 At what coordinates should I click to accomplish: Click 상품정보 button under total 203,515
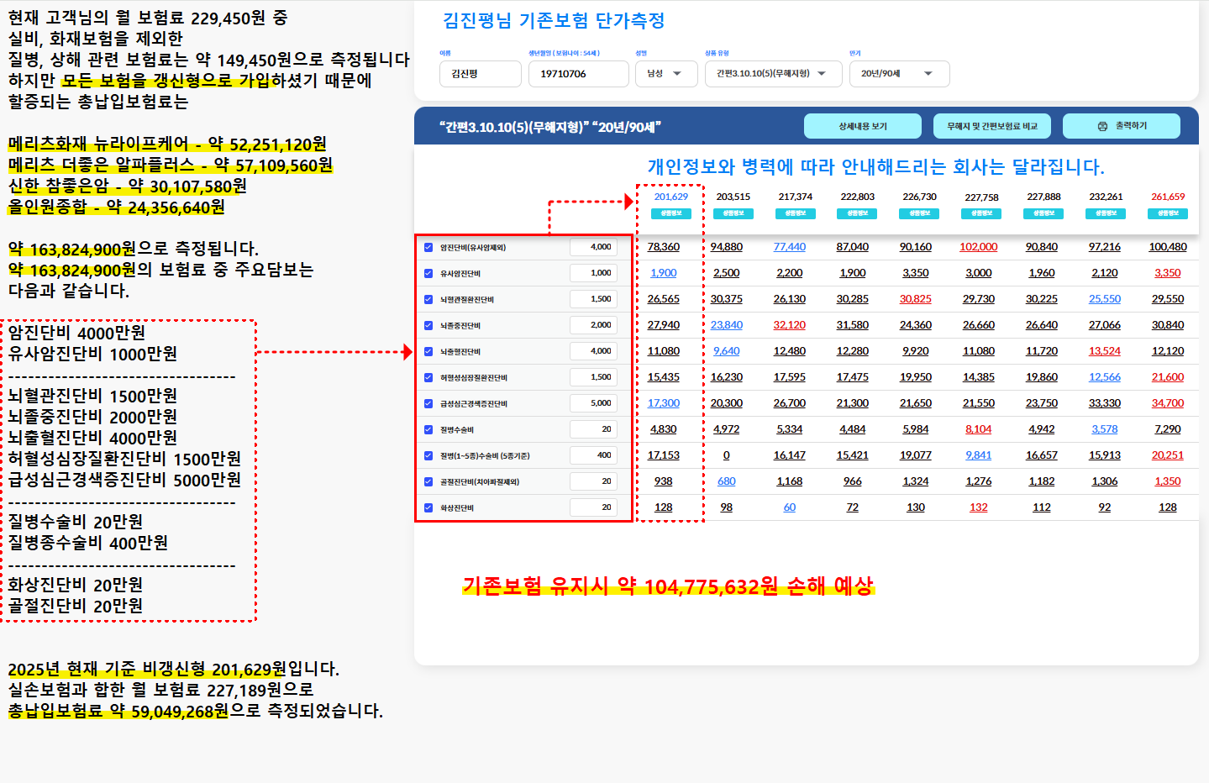coord(733,213)
